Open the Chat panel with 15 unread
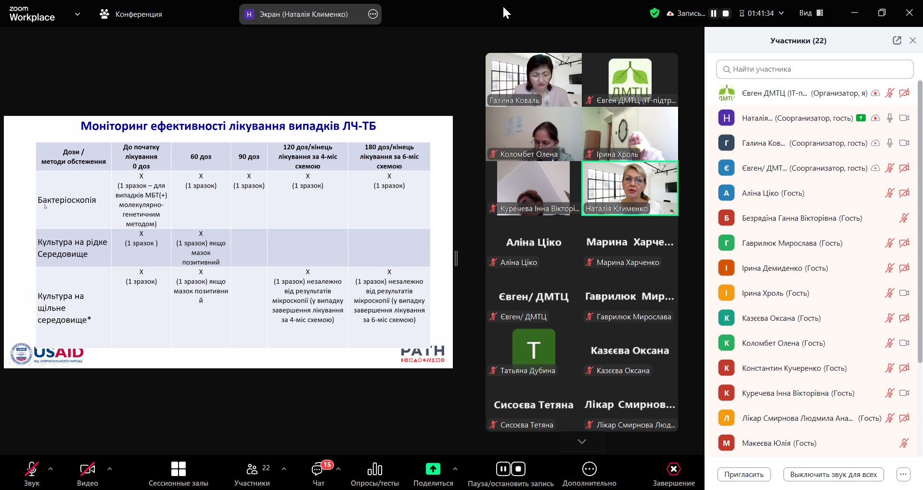This screenshot has height=490, width=923. pyautogui.click(x=318, y=469)
